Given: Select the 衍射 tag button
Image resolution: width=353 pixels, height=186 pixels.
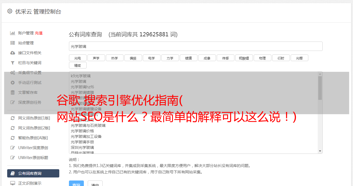Looking at the screenshot, I should 281,58.
